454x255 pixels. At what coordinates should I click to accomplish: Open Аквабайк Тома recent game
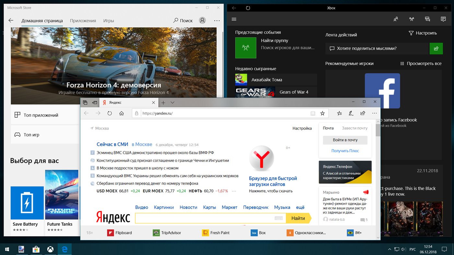pos(276,80)
